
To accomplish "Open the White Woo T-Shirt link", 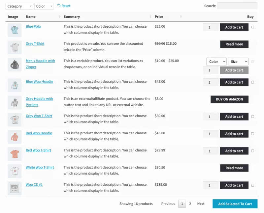I will click(x=40, y=168).
